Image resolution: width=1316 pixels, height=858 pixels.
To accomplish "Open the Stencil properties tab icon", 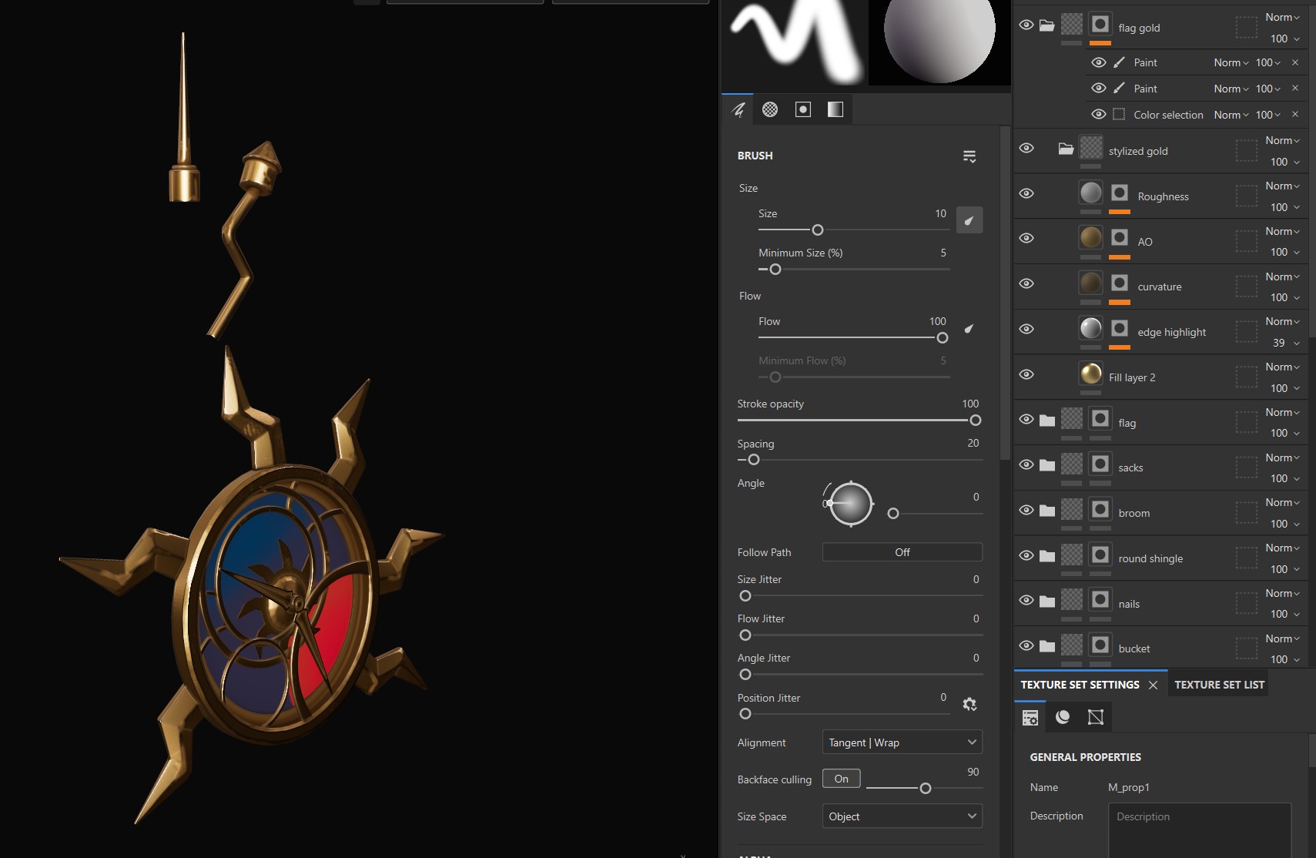I will [803, 109].
